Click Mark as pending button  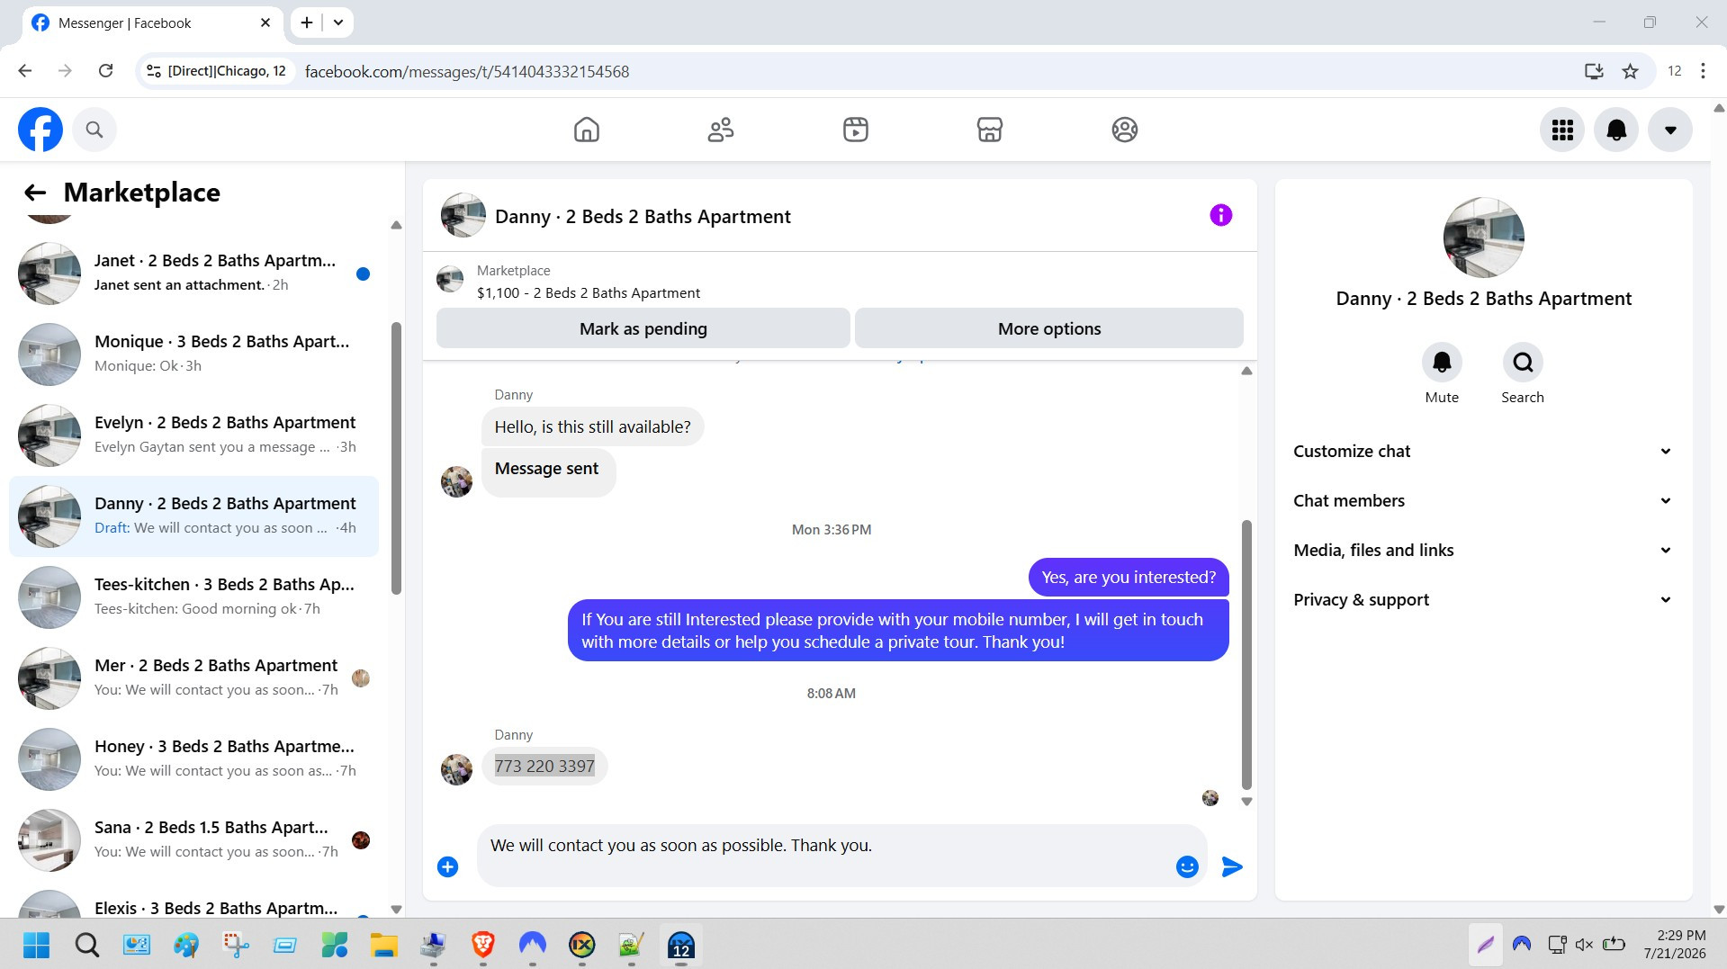pyautogui.click(x=643, y=328)
